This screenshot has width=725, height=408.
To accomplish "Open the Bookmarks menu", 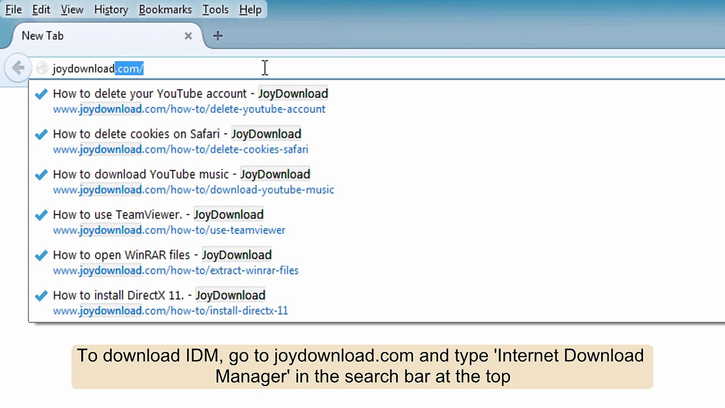I will [x=165, y=9].
